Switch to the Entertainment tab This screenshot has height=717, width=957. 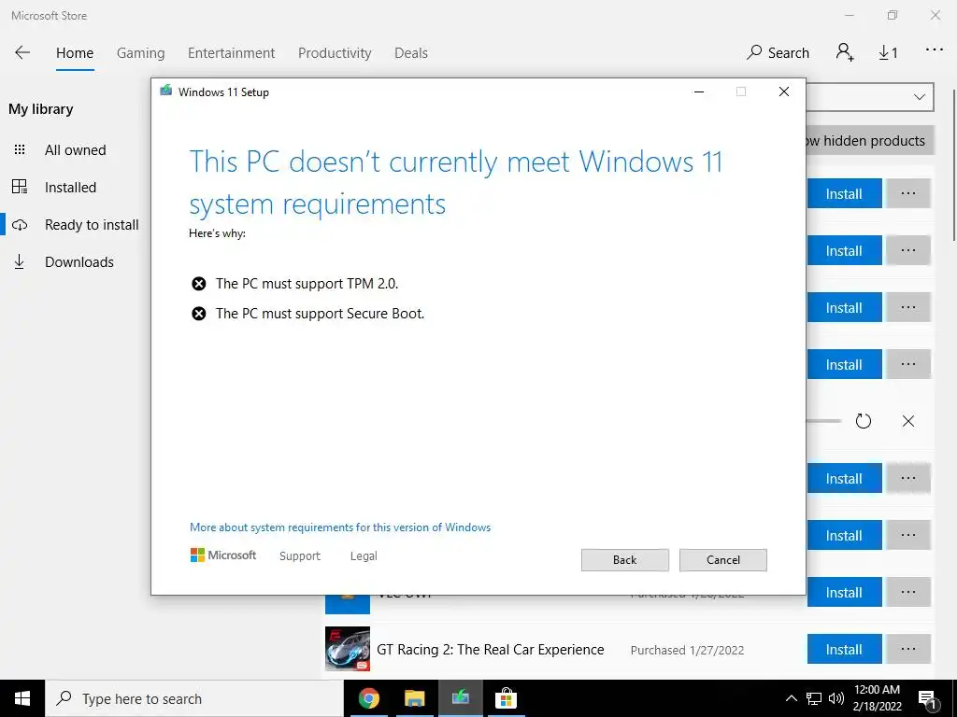[232, 53]
